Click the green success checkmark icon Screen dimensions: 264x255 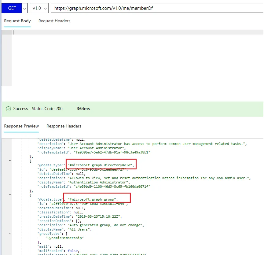[9, 109]
